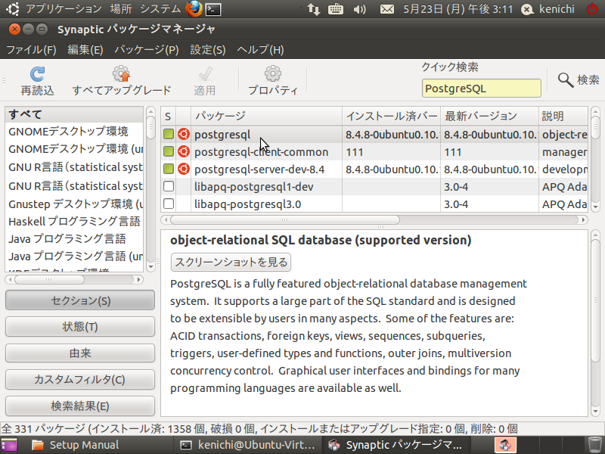Click the Upgrade All (すべてアップグレード) icon
The width and height of the screenshot is (605, 454).
[121, 73]
